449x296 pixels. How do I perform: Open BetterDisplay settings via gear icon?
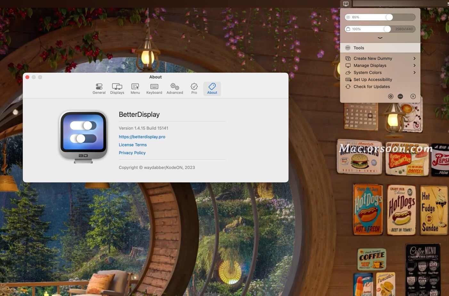click(391, 96)
